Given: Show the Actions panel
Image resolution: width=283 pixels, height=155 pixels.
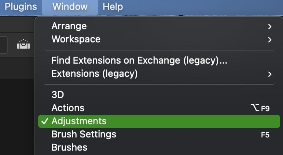Looking at the screenshot, I should pos(68,108).
